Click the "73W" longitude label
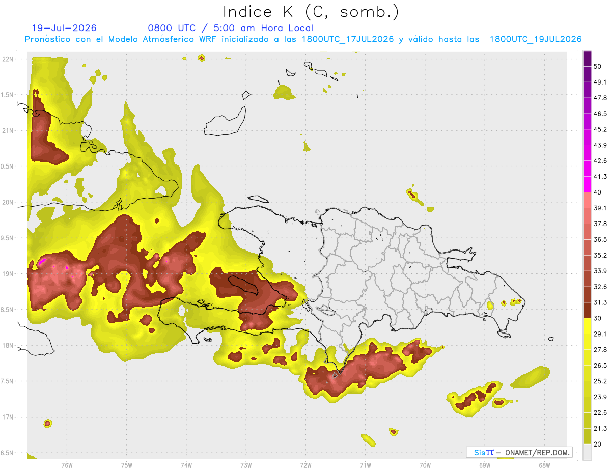 [x=245, y=465]
